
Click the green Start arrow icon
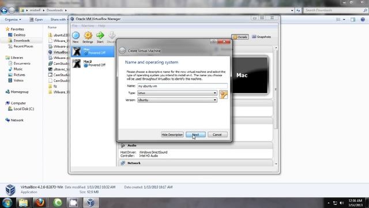(100, 36)
